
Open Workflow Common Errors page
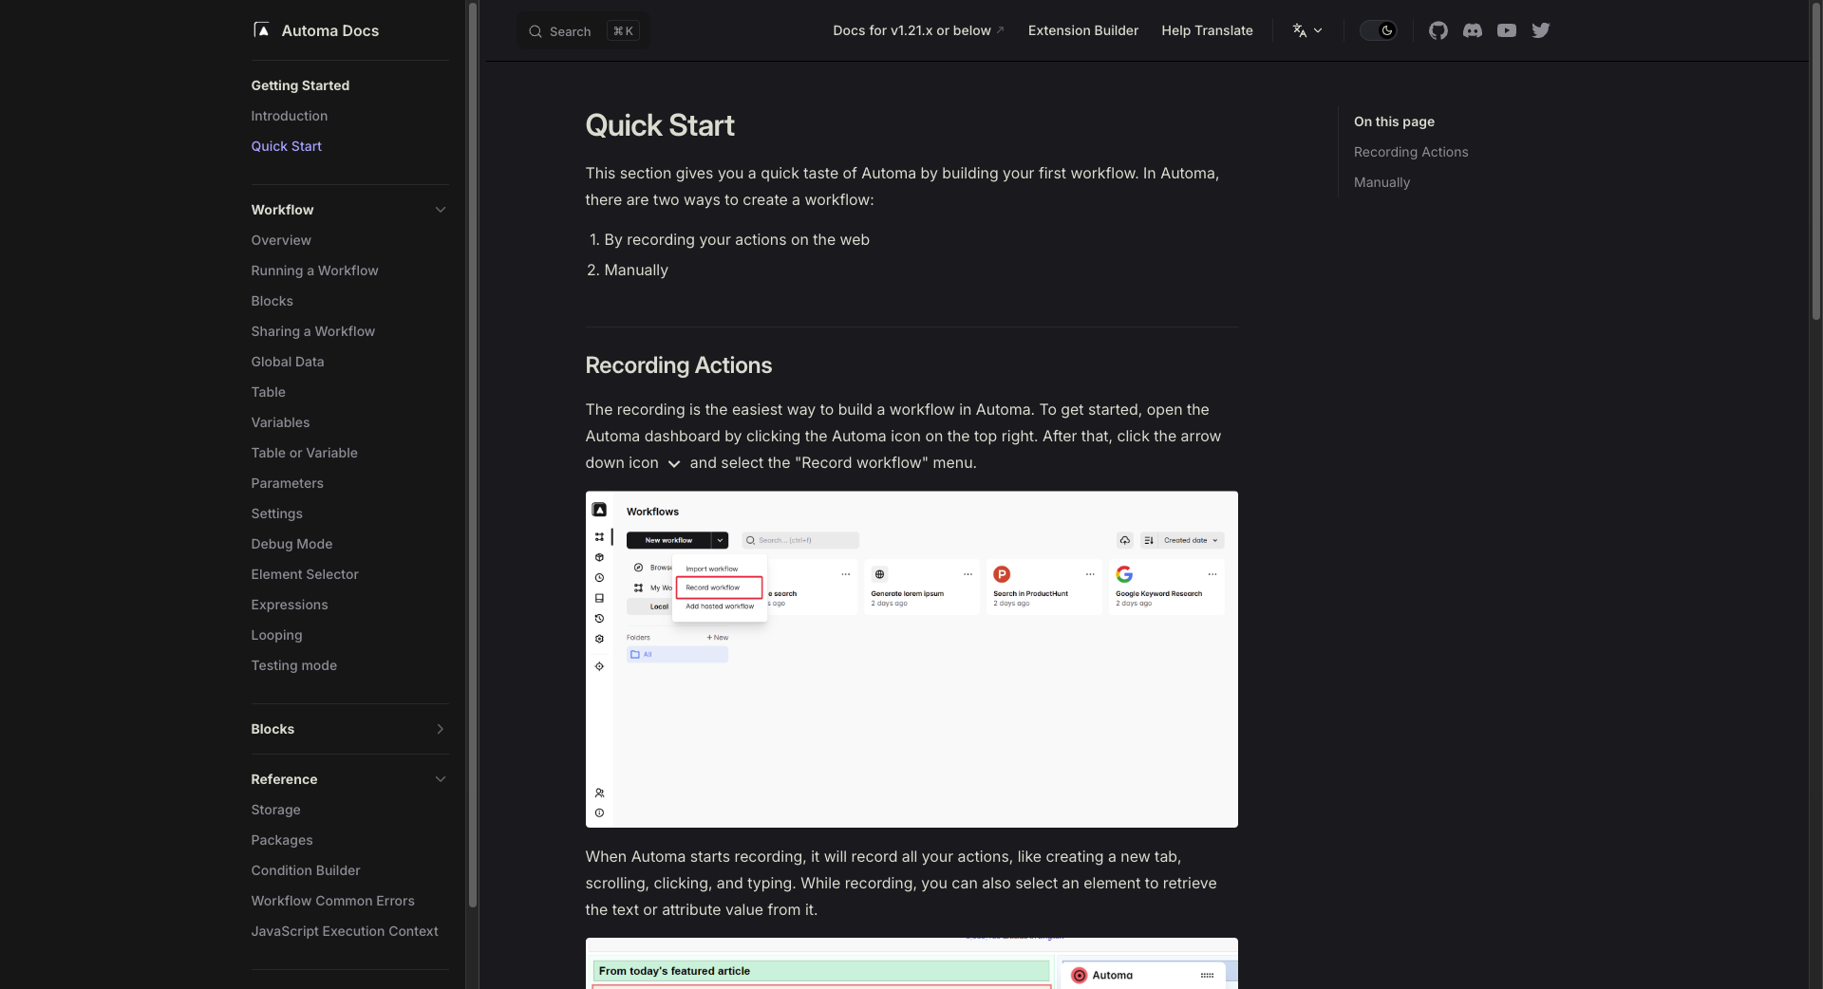tap(332, 901)
